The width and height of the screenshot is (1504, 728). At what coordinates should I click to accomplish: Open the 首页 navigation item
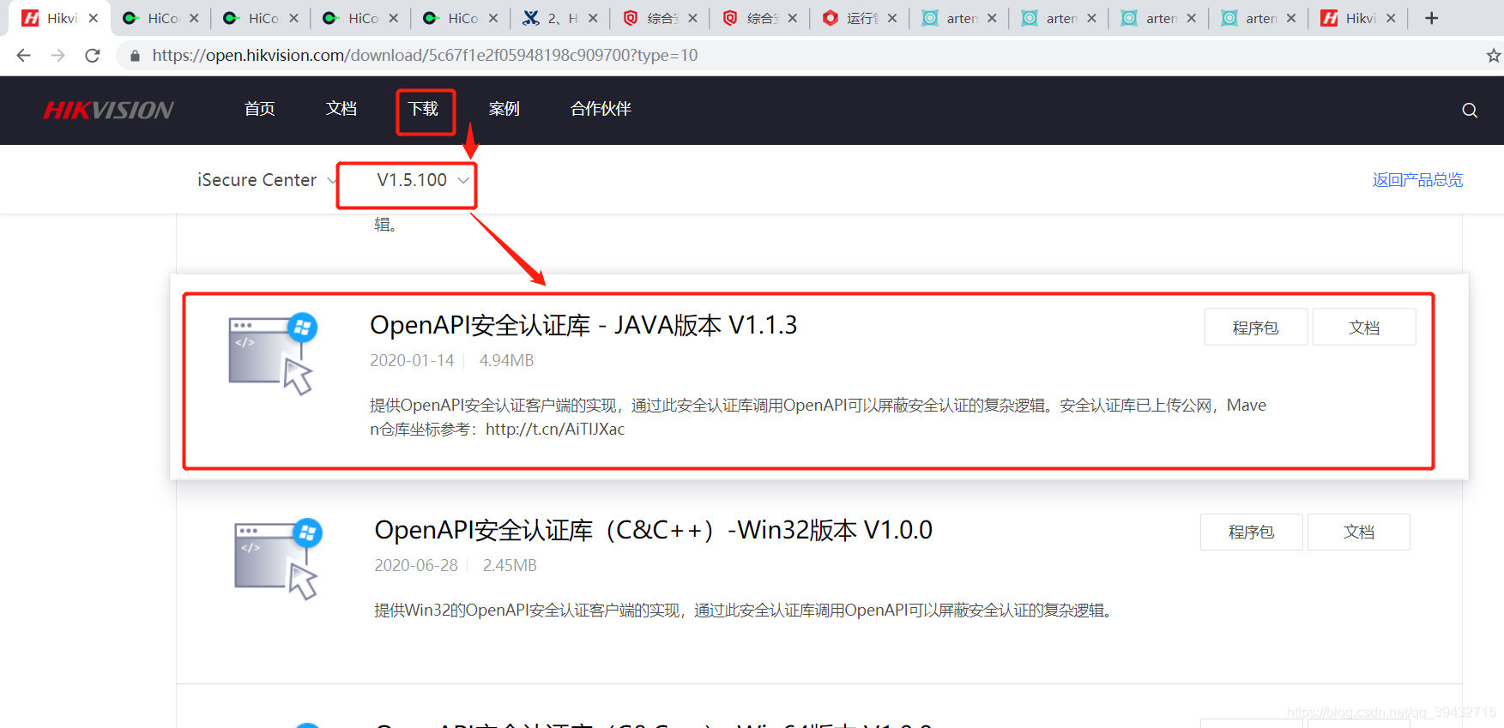pos(260,109)
